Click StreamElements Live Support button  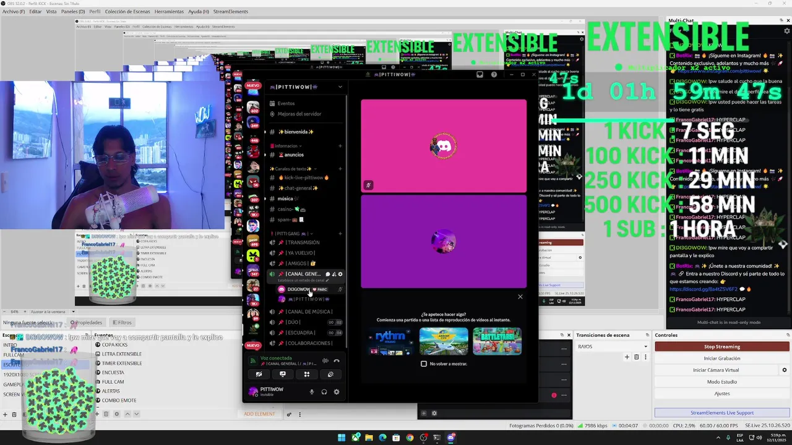tap(722, 413)
